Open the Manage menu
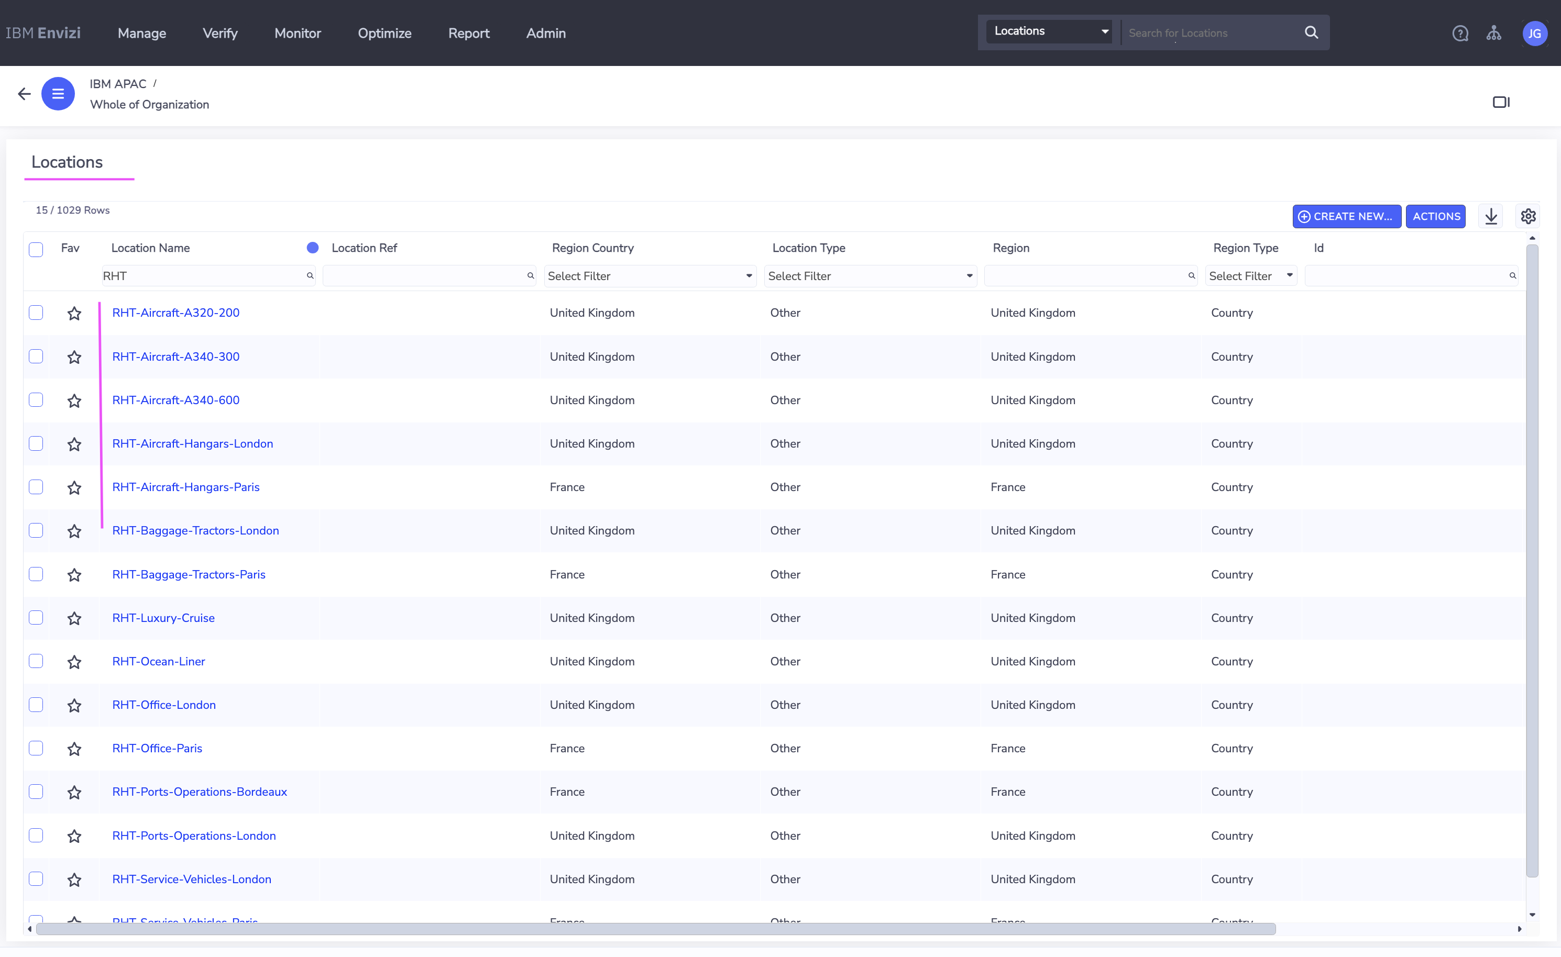The image size is (1561, 957). 142,33
